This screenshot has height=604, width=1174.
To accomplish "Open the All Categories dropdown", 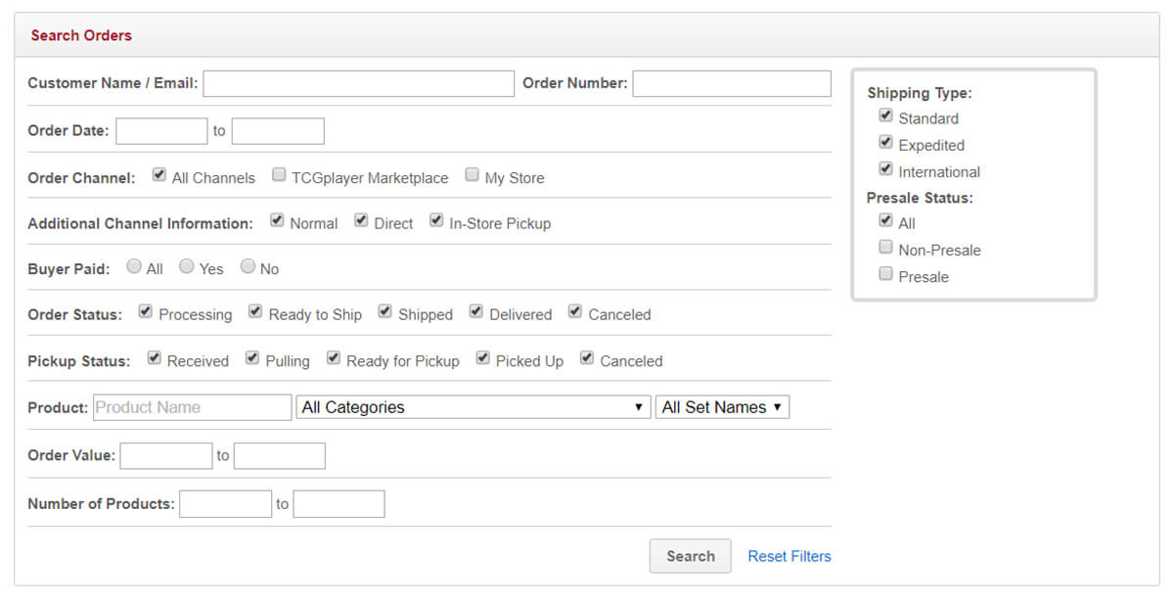I will [x=474, y=407].
